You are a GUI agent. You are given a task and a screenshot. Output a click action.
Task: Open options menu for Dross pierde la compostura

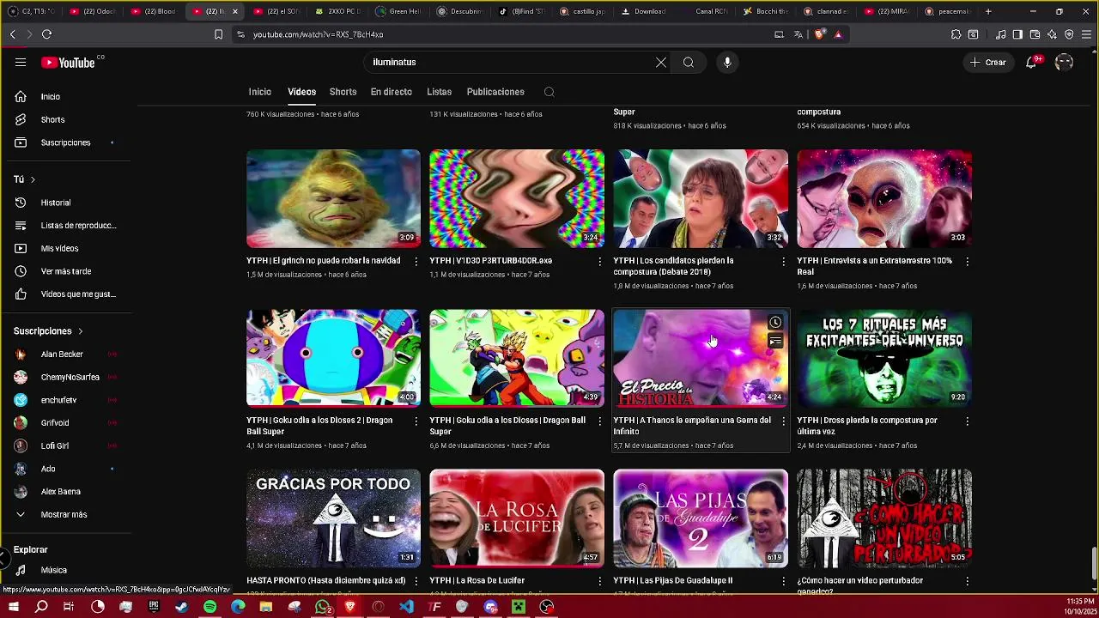pyautogui.click(x=967, y=421)
